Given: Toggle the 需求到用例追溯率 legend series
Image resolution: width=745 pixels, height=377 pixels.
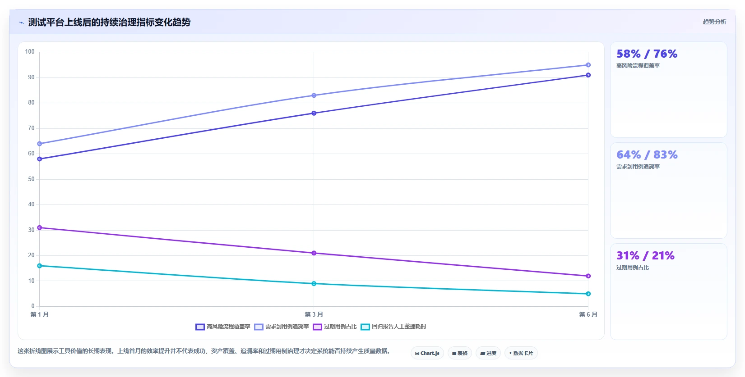Looking at the screenshot, I should (x=282, y=327).
